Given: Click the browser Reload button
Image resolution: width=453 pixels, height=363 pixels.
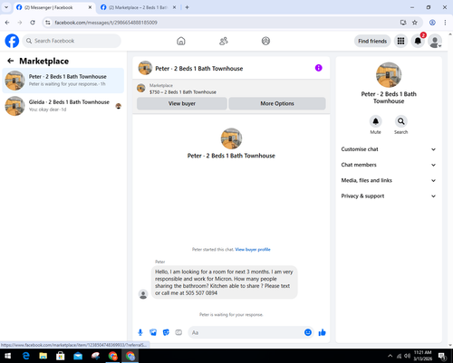Looking at the screenshot, I should pos(33,23).
